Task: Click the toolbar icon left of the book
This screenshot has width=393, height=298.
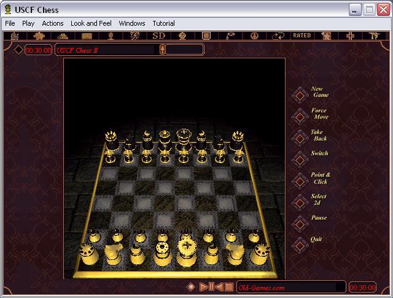Action: [x=63, y=36]
